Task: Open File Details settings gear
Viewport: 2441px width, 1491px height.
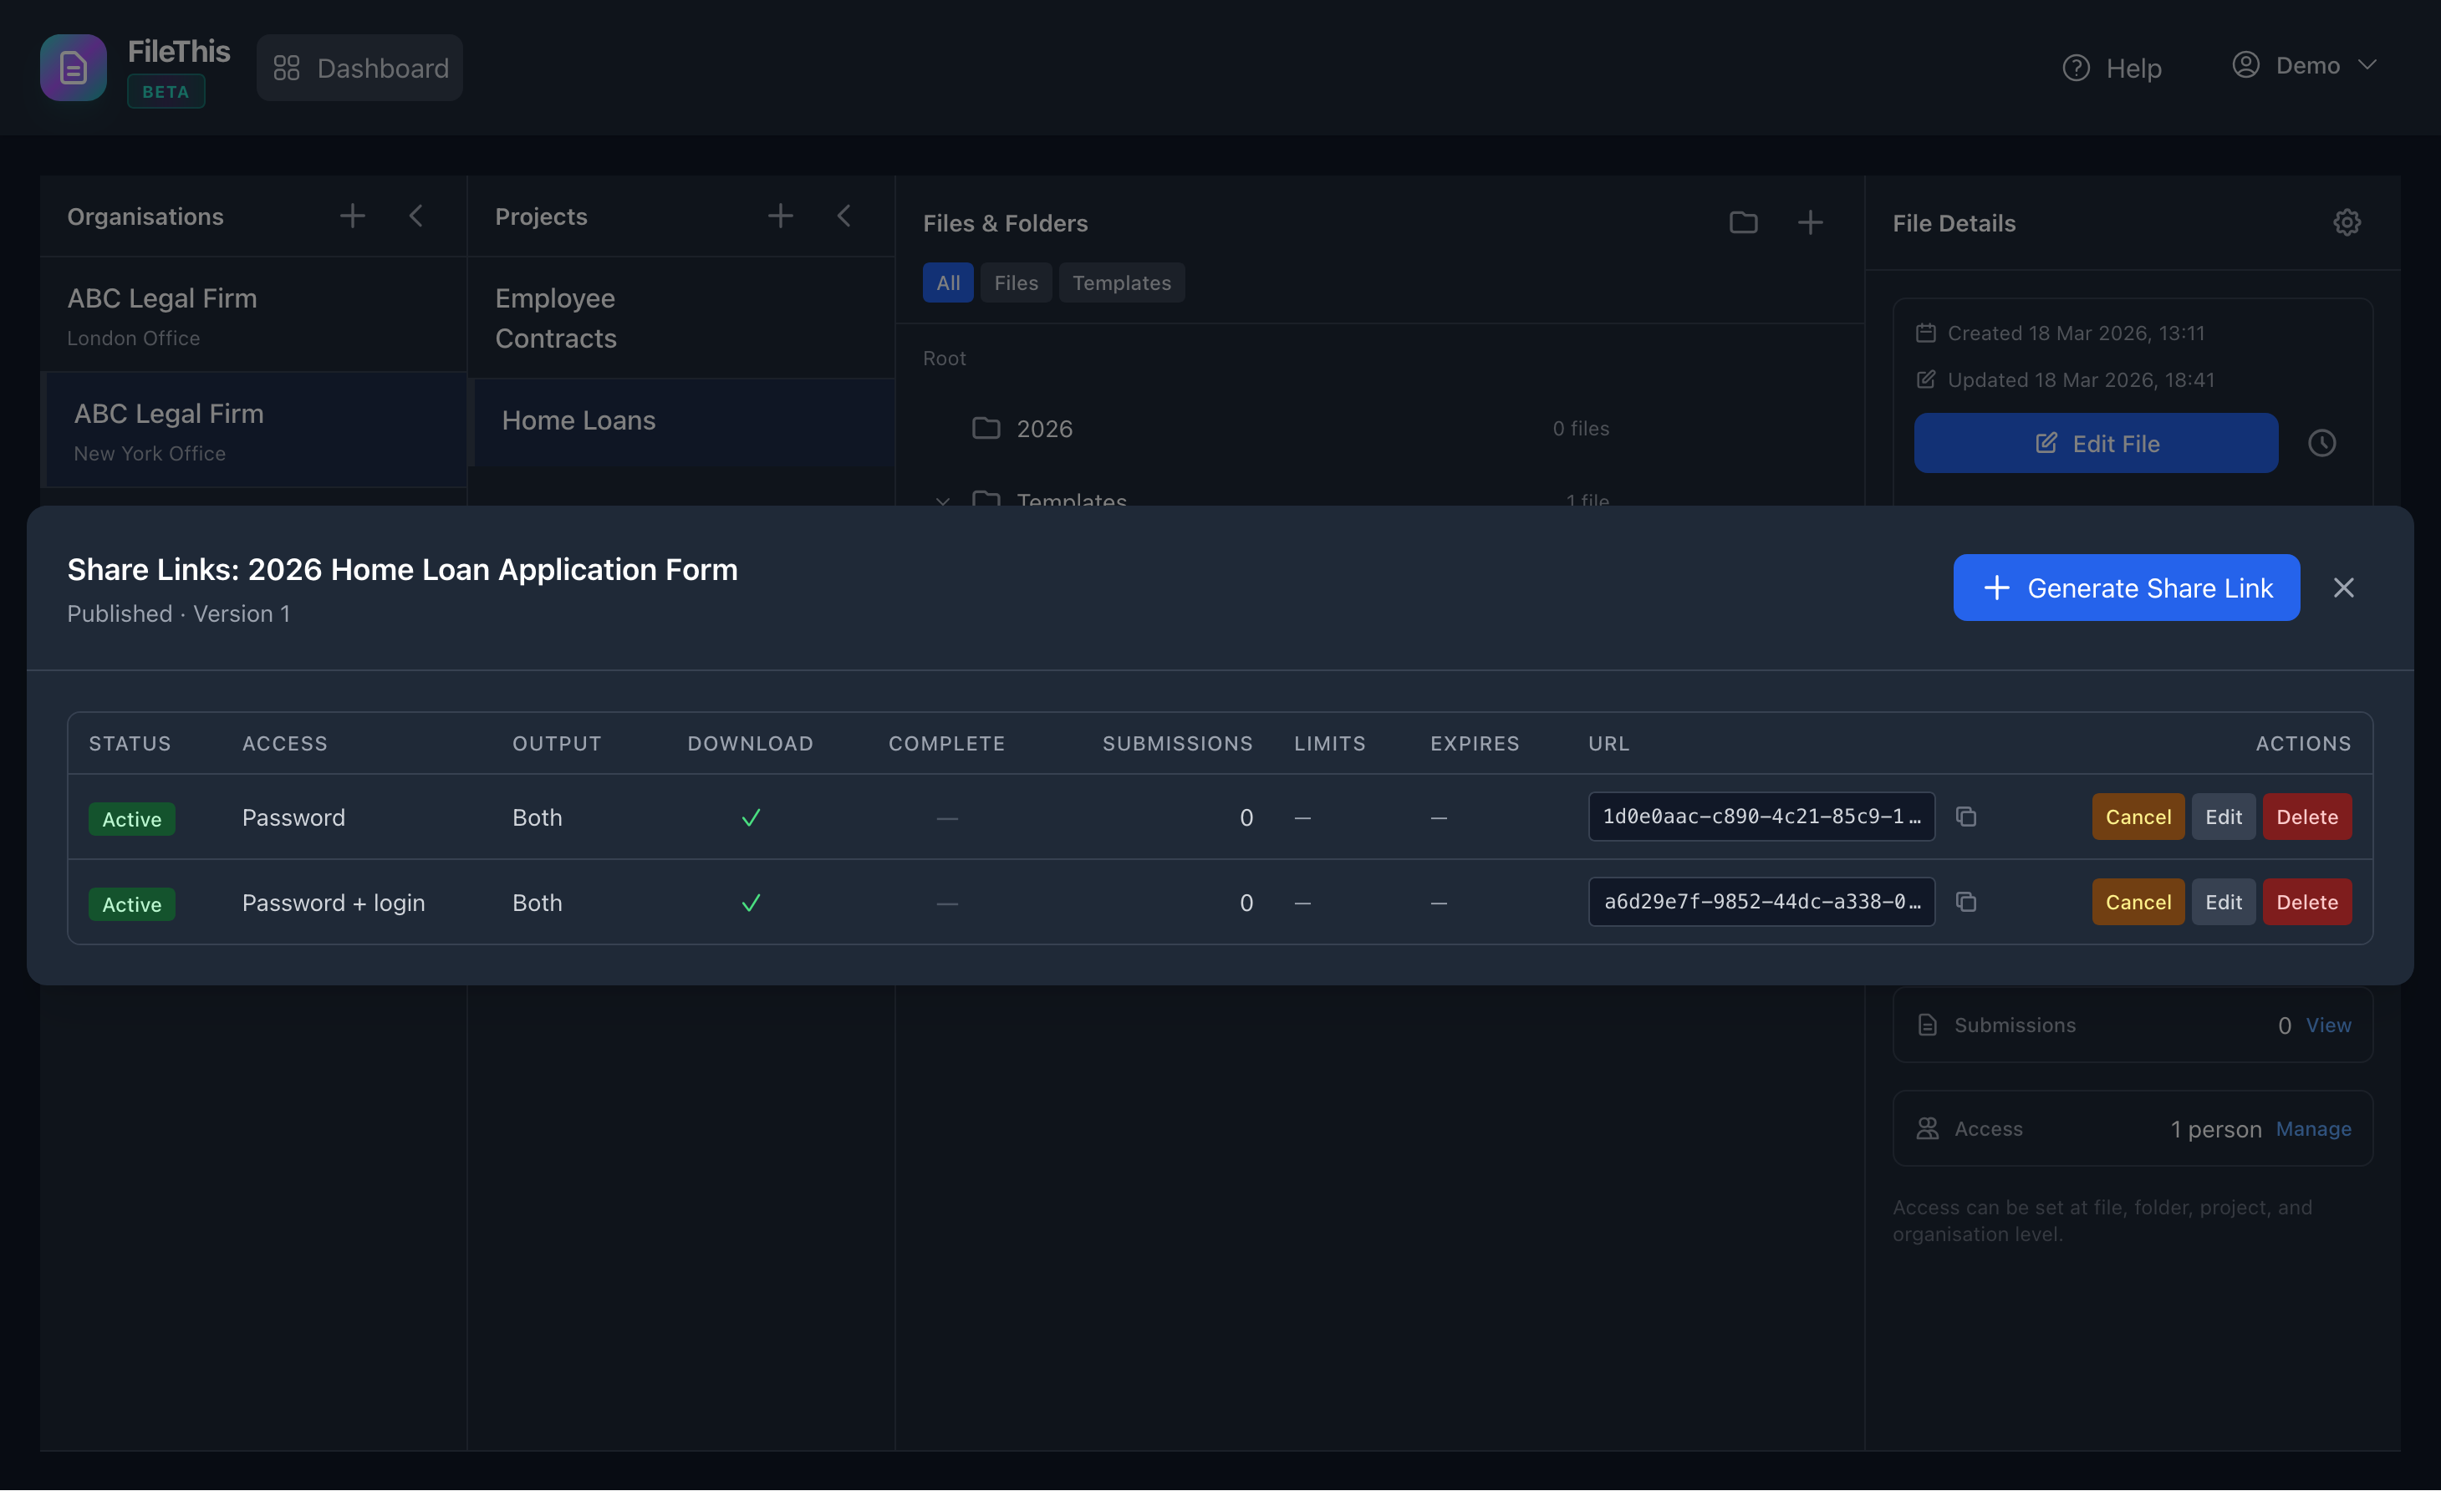Action: (x=2347, y=222)
